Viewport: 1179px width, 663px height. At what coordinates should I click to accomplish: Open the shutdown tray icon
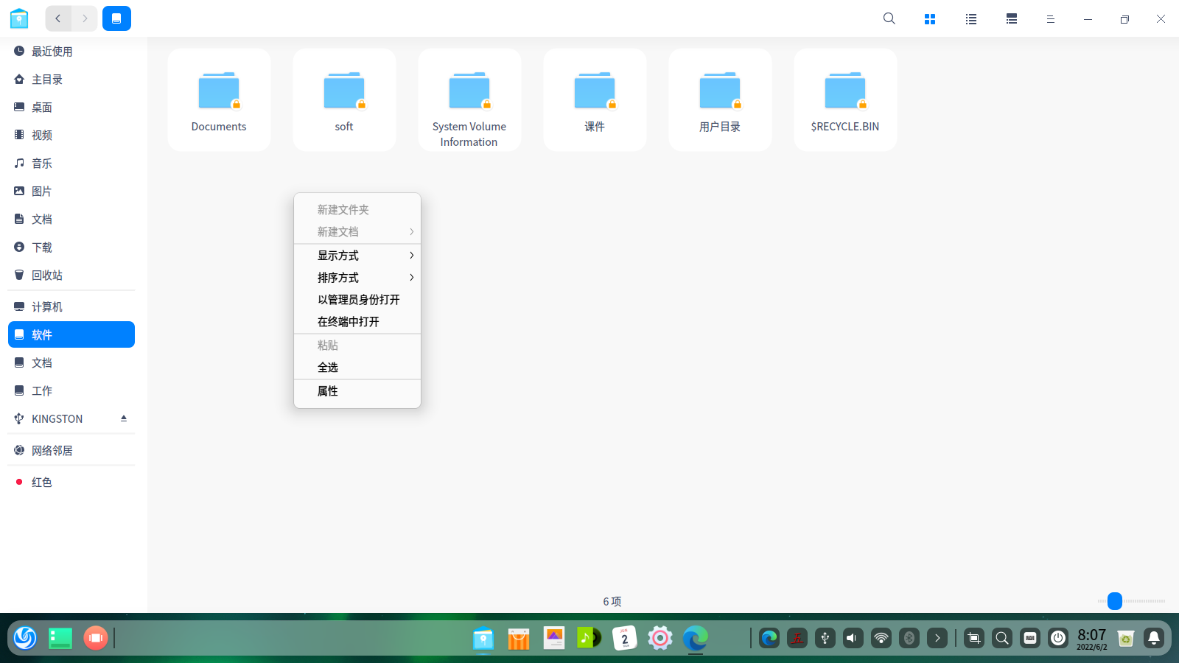tap(1058, 638)
